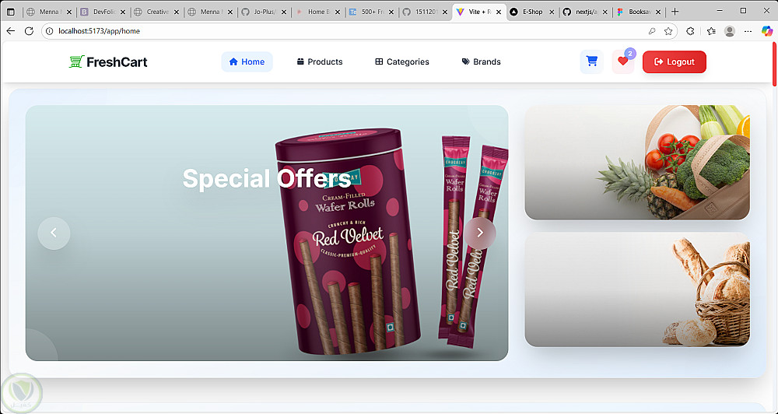Open the browser settings and more menu
Screen dimensions: 778x414
[x=748, y=31]
